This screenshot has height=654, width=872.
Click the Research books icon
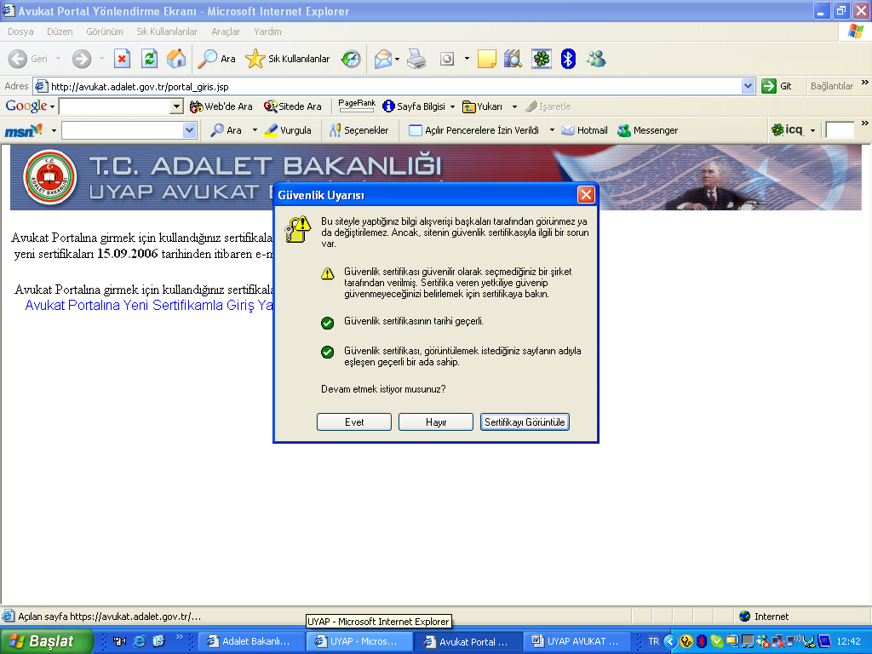coord(513,59)
